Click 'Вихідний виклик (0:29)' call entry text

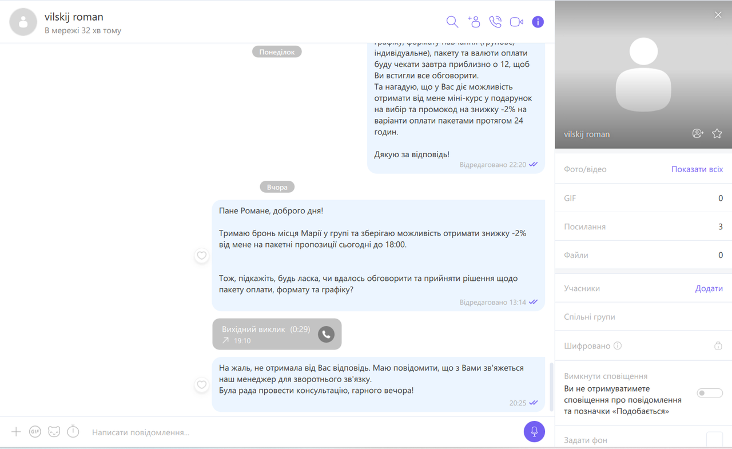[x=266, y=329]
